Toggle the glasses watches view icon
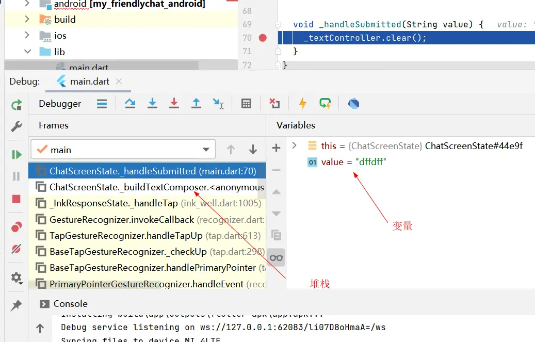The height and width of the screenshot is (342, 535). click(277, 258)
